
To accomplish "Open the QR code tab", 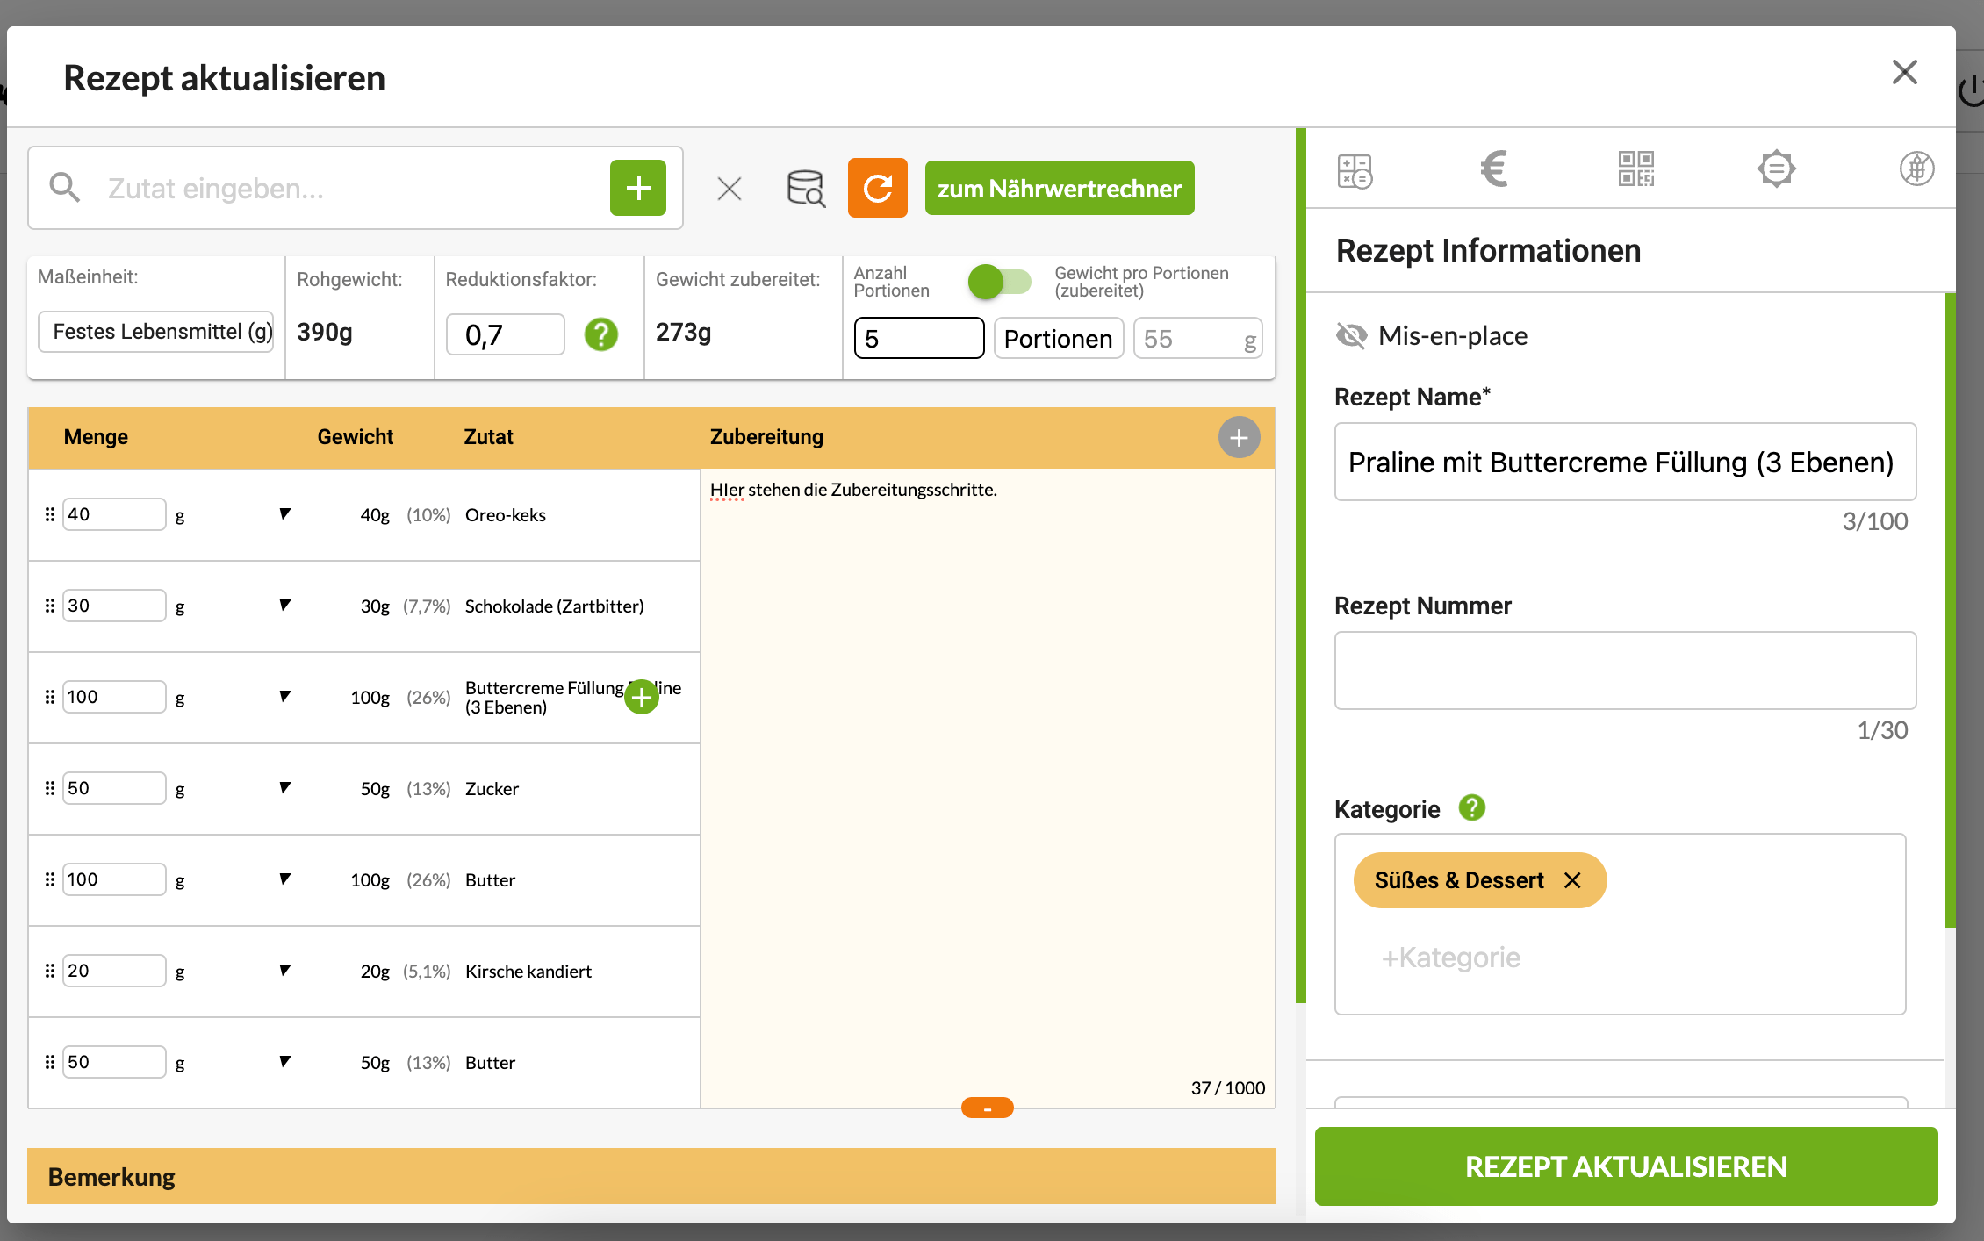I will [x=1636, y=169].
